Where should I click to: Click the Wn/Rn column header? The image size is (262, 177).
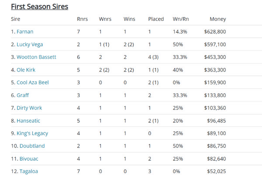point(181,19)
